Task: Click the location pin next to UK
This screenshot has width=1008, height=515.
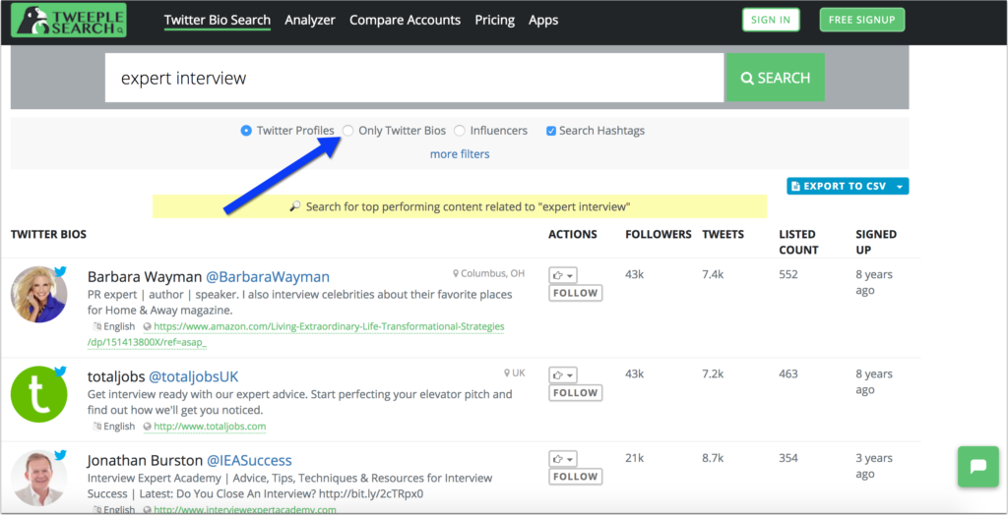Action: point(507,373)
